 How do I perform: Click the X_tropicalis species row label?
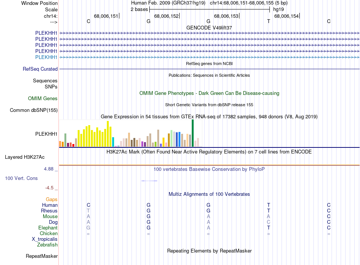(x=45, y=239)
